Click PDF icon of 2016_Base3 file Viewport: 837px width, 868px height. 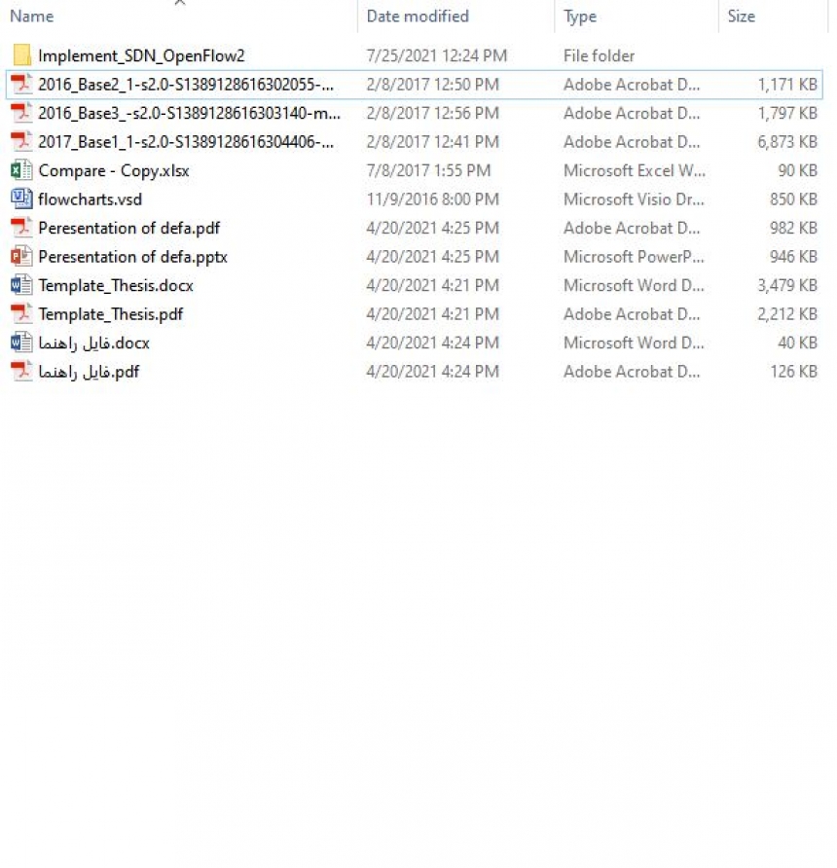click(21, 113)
